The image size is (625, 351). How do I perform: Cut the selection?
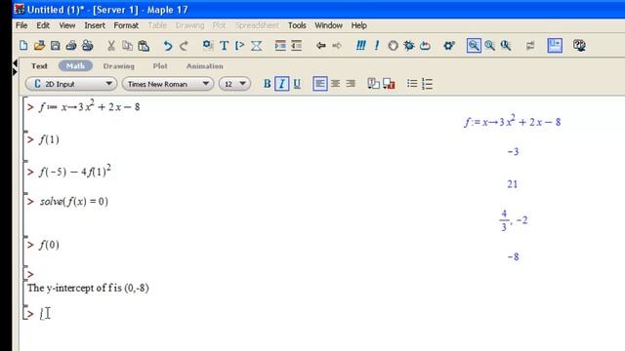[x=111, y=46]
